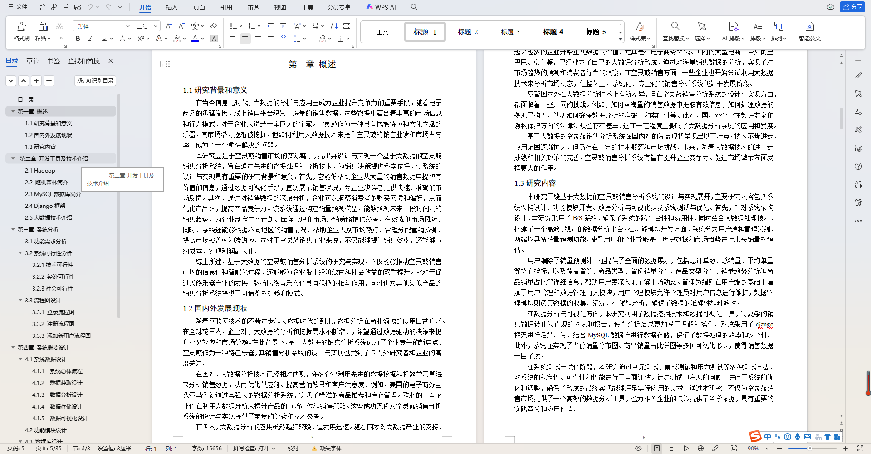Screen dimensions: 871x454
Task: Close the navigation pane with the X
Action: pos(110,61)
